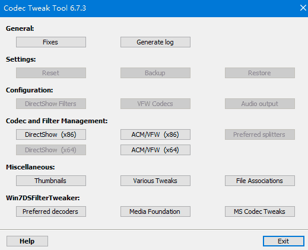The image size is (308, 250).
Task: Click the Codec Tweak Tool 6.7.3 title text
Action: pyautogui.click(x=45, y=8)
